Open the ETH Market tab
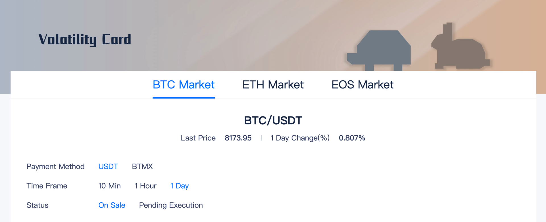 [x=273, y=85]
